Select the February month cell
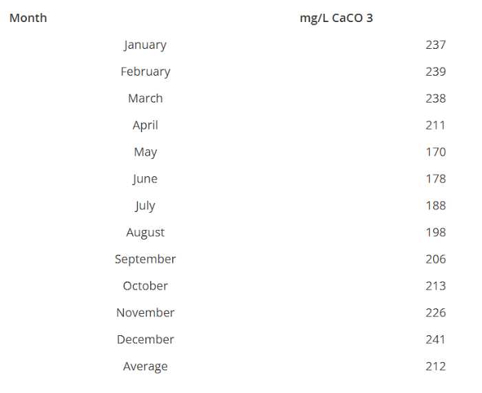 [x=145, y=72]
